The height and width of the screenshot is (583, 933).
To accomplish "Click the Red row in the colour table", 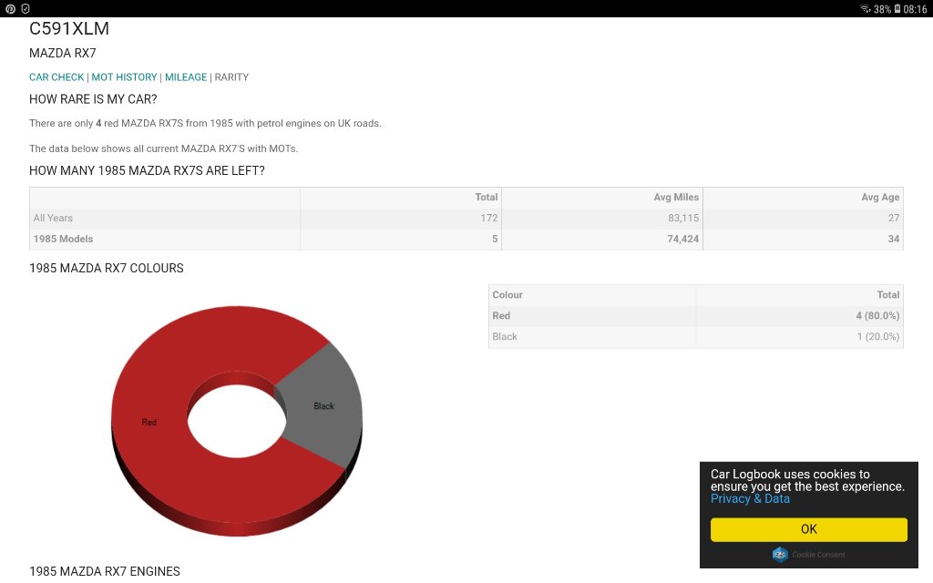I will 695,316.
